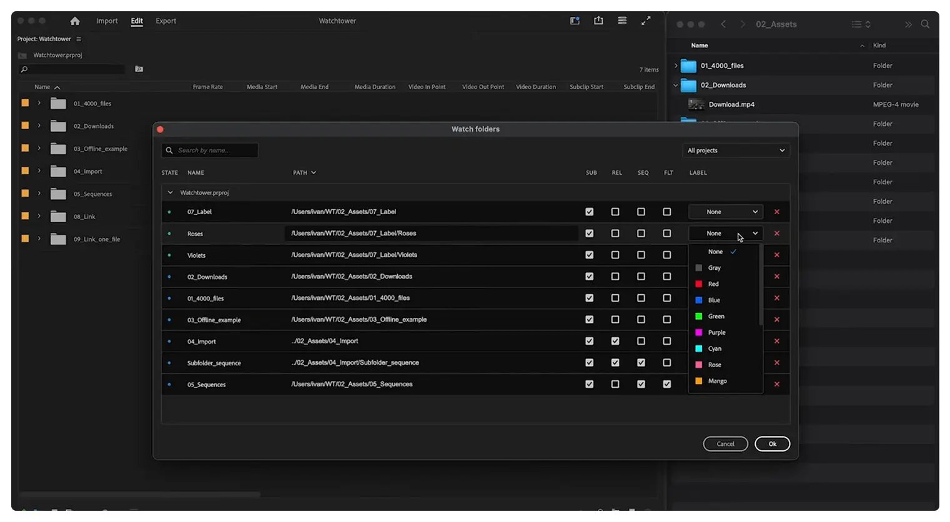Collapse the Watchtower.prproj group chevron
This screenshot has height=522, width=950.
point(170,193)
